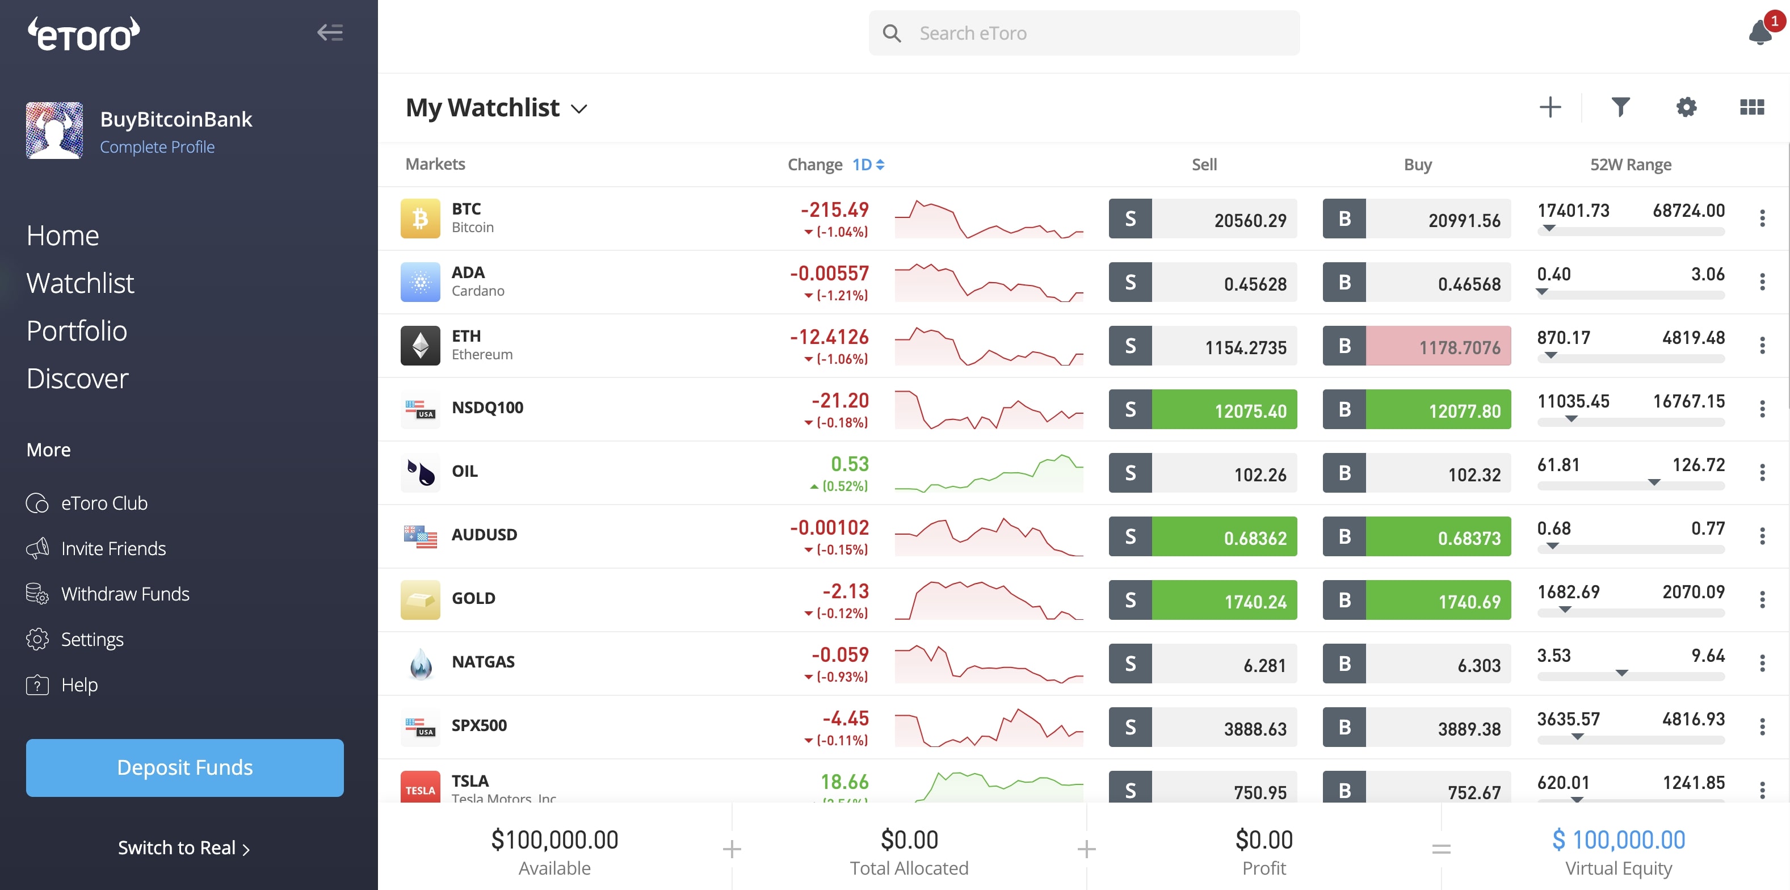Click the BTC 52W range bar
This screenshot has width=1790, height=890.
pyautogui.click(x=1631, y=232)
